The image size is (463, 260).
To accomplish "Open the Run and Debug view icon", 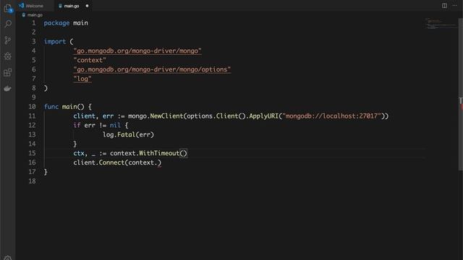I will (x=8, y=56).
